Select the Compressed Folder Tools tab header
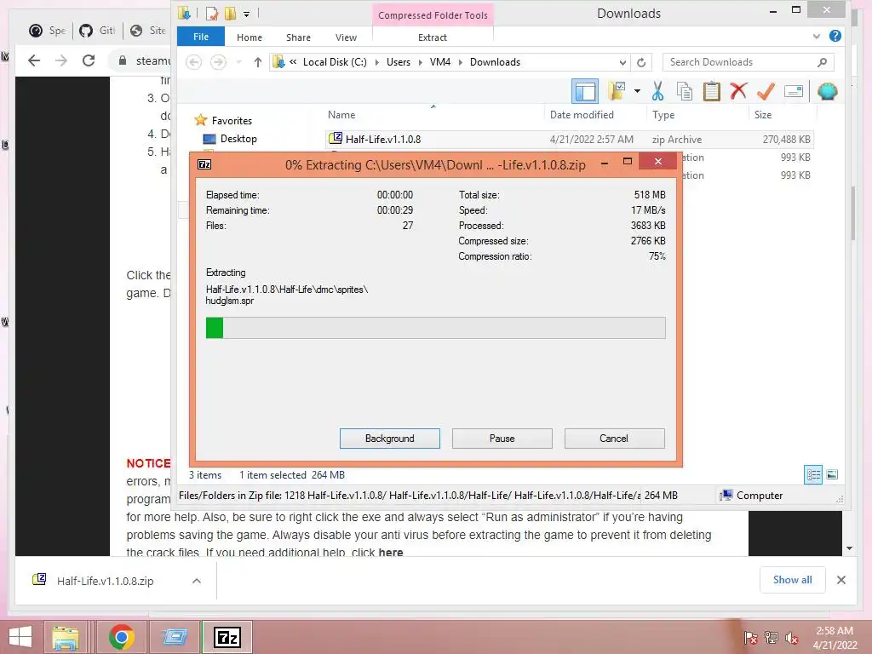Screen dimensions: 872x654 [433, 15]
